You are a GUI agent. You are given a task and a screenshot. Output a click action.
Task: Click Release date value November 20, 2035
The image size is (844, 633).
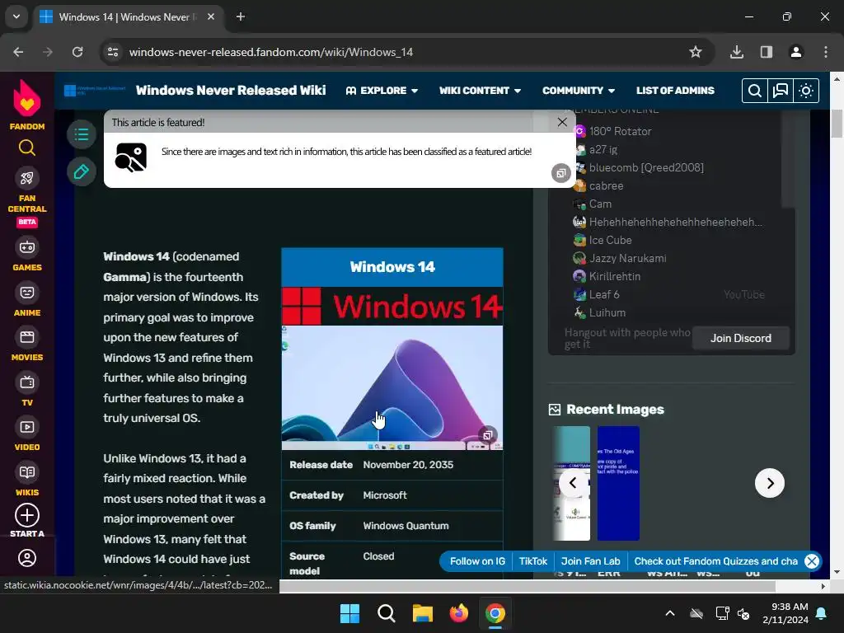point(408,465)
